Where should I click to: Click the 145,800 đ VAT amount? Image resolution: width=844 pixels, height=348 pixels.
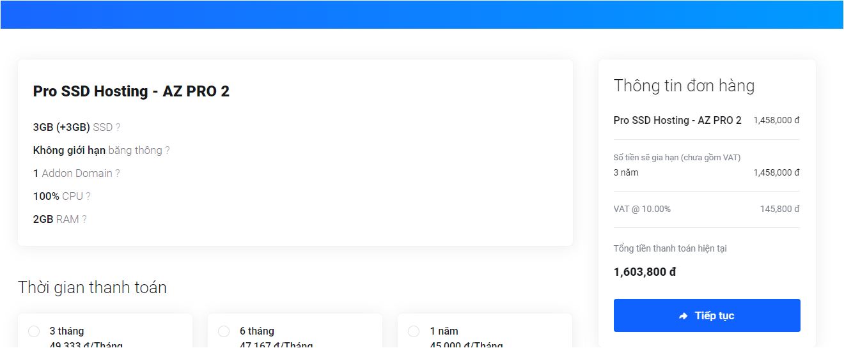(x=780, y=209)
